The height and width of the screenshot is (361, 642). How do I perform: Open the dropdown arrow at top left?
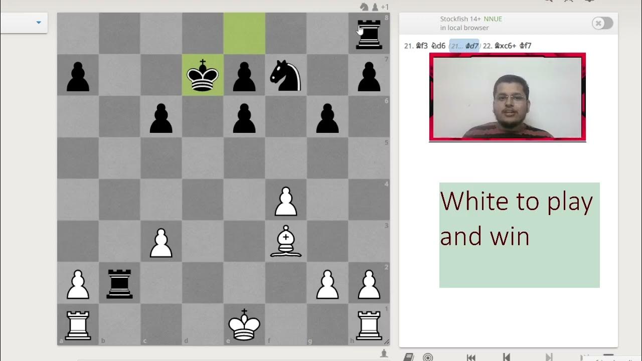39,23
